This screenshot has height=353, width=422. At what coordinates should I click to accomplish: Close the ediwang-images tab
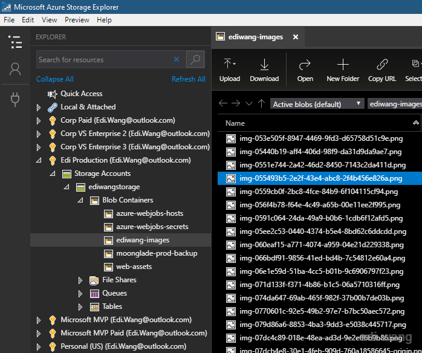[296, 37]
